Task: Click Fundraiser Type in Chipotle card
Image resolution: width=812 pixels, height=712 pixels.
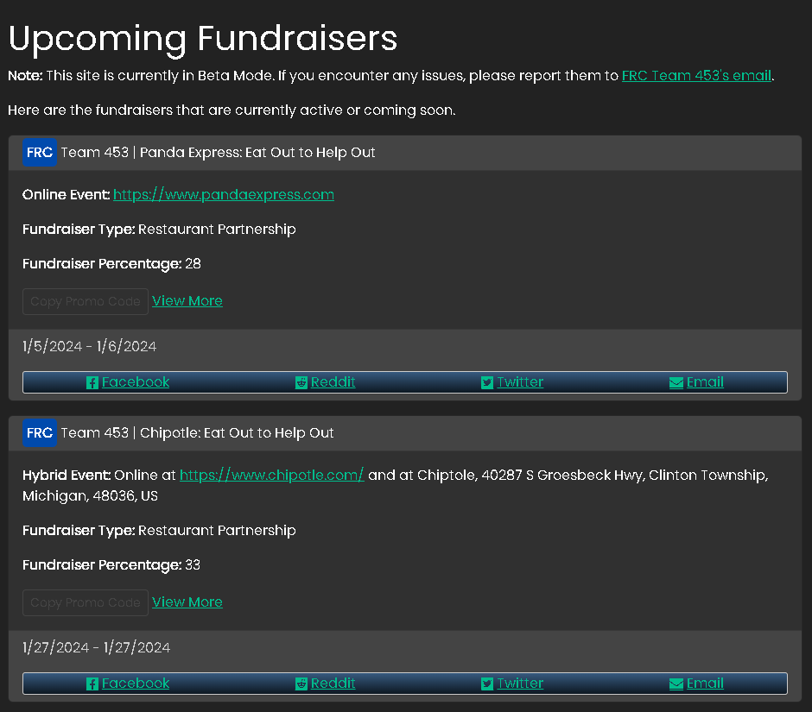Action: 159,531
